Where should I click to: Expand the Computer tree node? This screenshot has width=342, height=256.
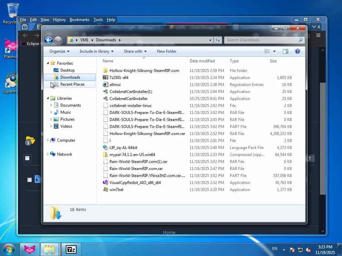pyautogui.click(x=48, y=140)
